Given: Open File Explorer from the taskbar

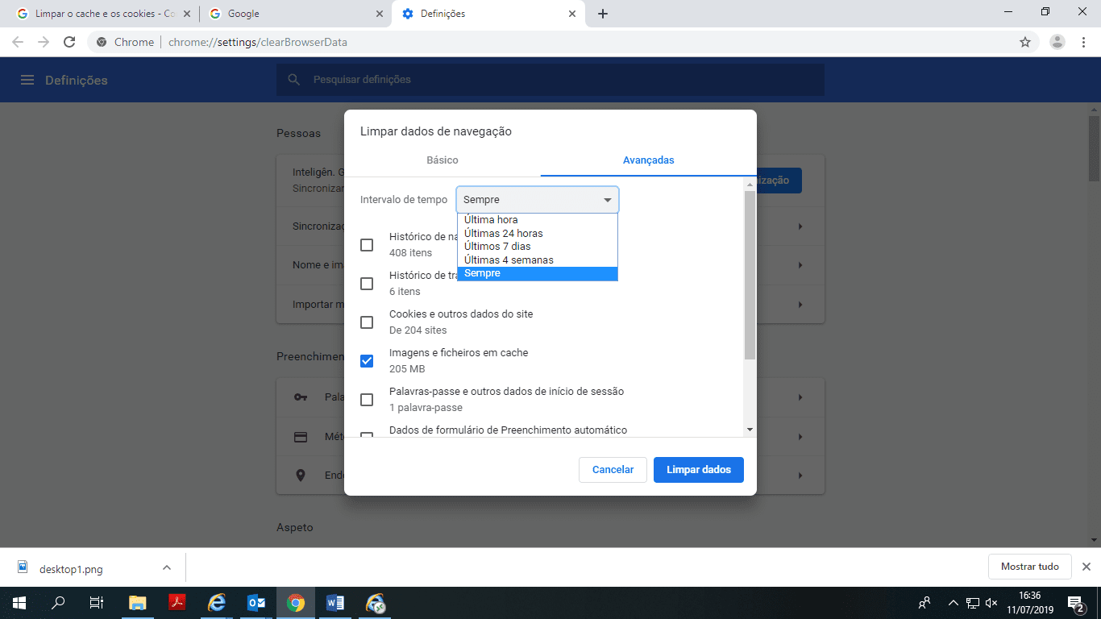Looking at the screenshot, I should [x=137, y=603].
